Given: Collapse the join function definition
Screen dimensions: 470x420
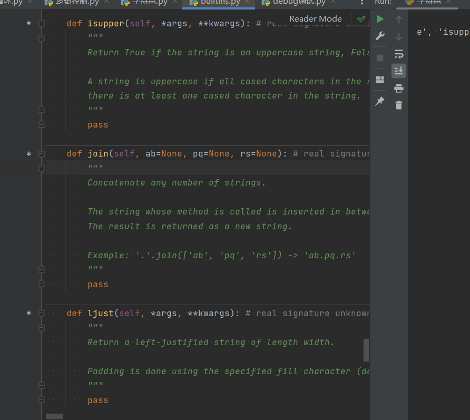Looking at the screenshot, I should [x=42, y=154].
